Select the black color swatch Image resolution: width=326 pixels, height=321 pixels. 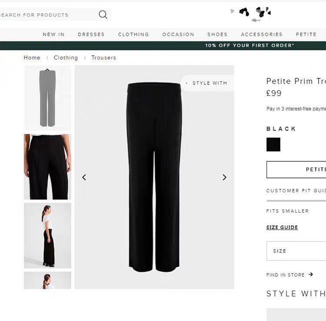[x=273, y=144]
